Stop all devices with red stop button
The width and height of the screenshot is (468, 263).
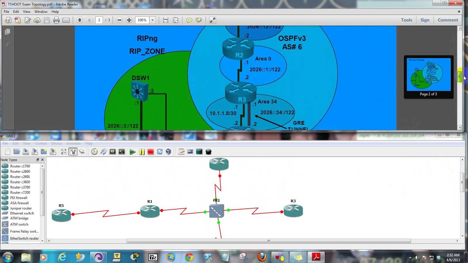point(150,152)
